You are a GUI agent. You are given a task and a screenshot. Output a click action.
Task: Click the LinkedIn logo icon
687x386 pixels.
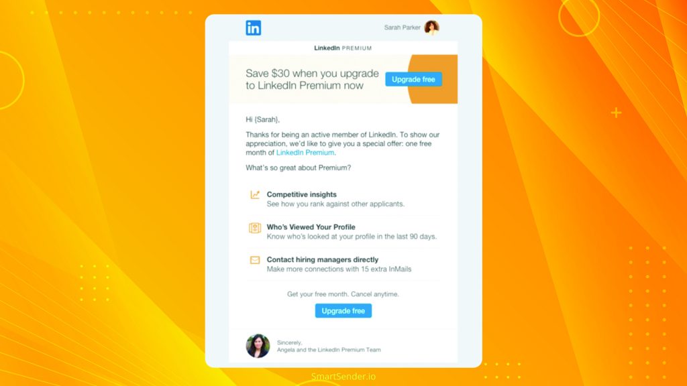tap(253, 28)
